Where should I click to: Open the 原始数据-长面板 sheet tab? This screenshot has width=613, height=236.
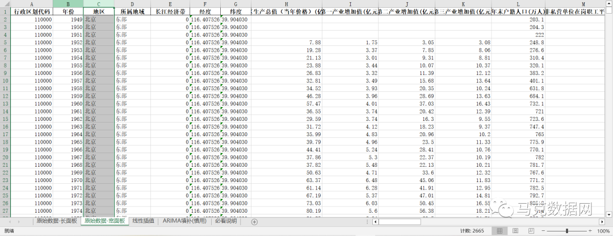56,221
